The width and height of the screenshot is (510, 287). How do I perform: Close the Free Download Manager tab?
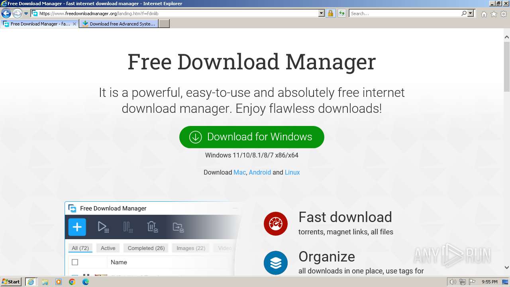point(75,24)
